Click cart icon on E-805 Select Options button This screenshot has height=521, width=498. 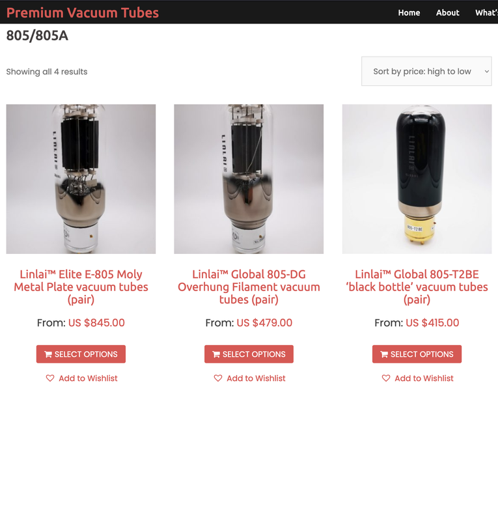48,354
